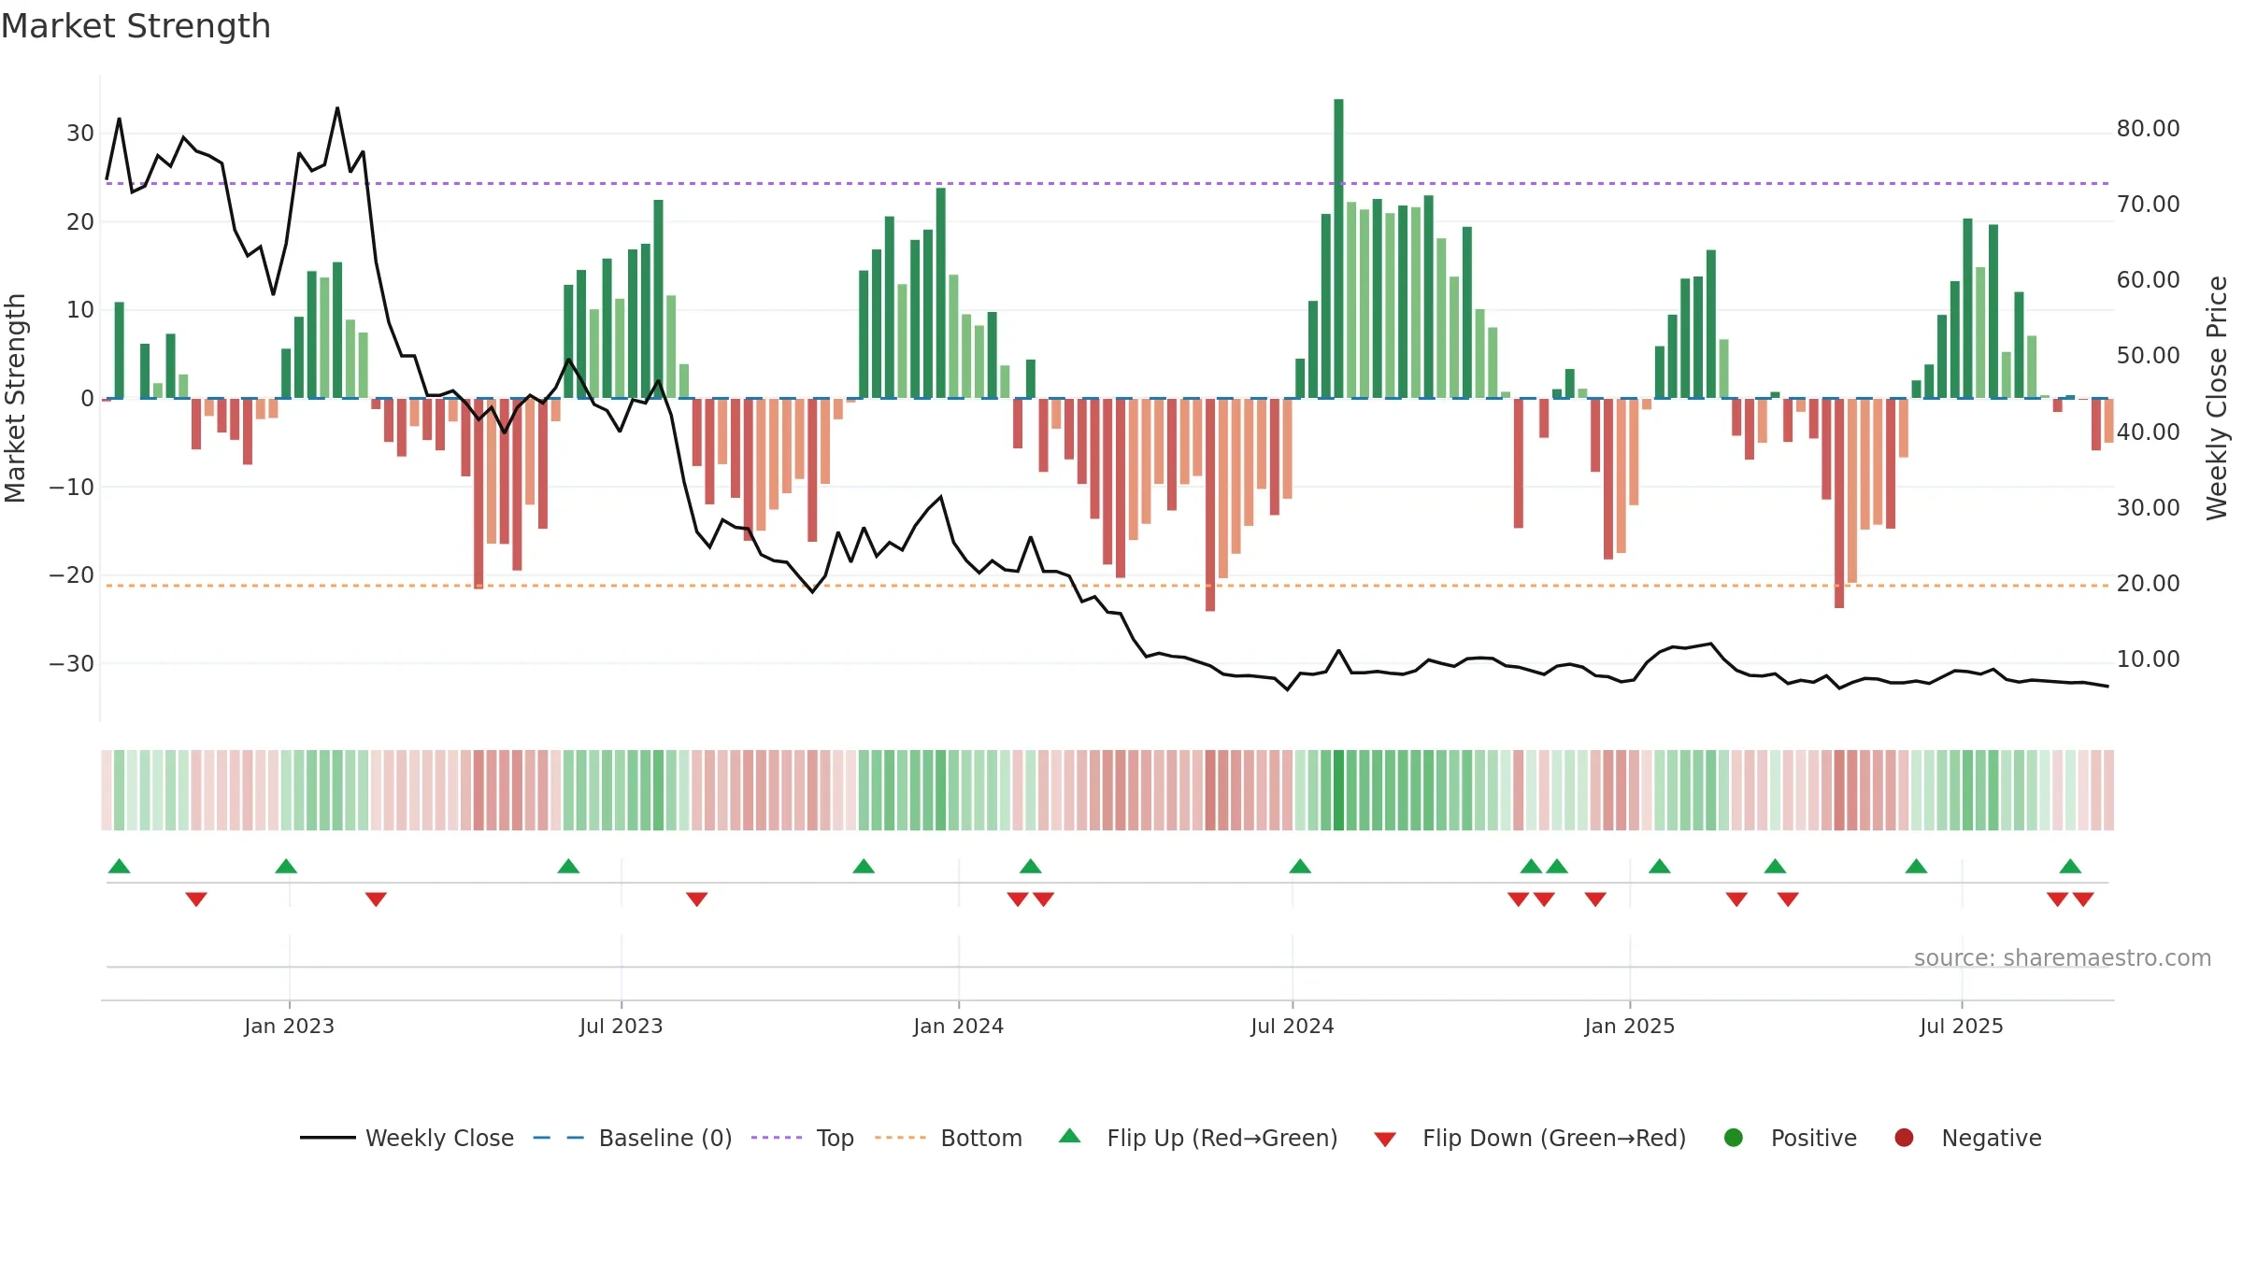Click the 80.00 price axis value
2243x1261 pixels.
[x=2148, y=129]
